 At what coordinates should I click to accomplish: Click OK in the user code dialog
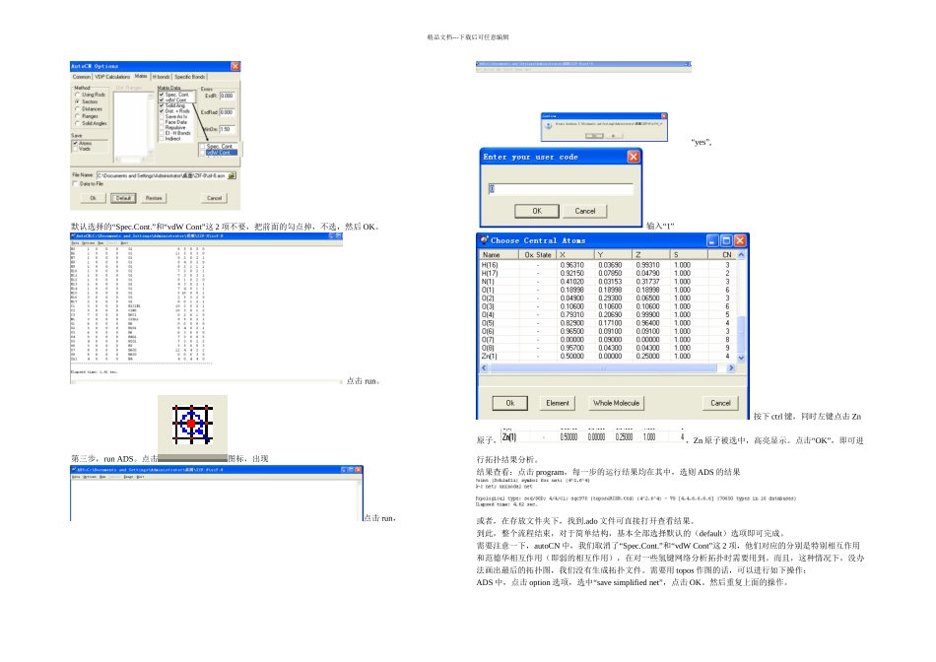(537, 212)
